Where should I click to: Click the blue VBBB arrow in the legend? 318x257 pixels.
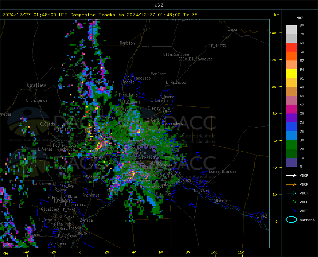click(291, 211)
